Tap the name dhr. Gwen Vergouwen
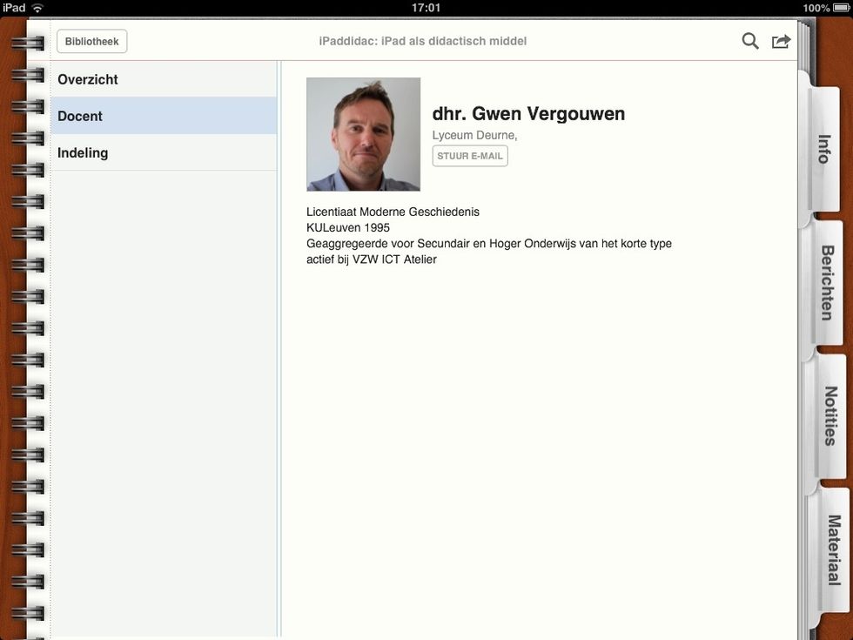The image size is (853, 640). 528,114
